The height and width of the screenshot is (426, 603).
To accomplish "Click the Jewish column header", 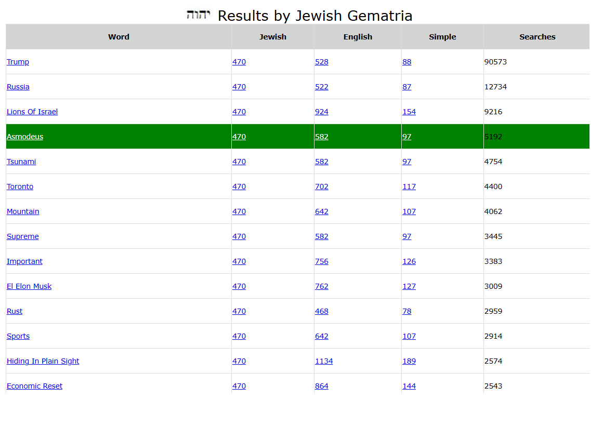I will coord(273,37).
